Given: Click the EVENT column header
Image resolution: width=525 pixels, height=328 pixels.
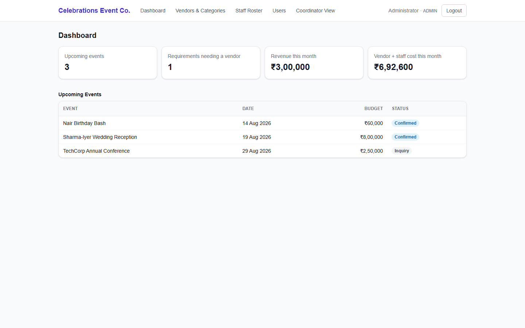Looking at the screenshot, I should 70,109.
